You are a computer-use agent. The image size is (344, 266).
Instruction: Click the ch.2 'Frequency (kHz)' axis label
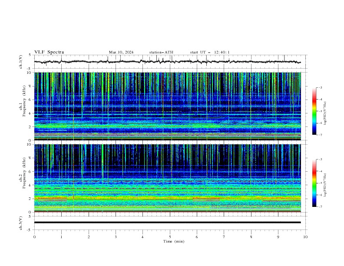[25, 173]
